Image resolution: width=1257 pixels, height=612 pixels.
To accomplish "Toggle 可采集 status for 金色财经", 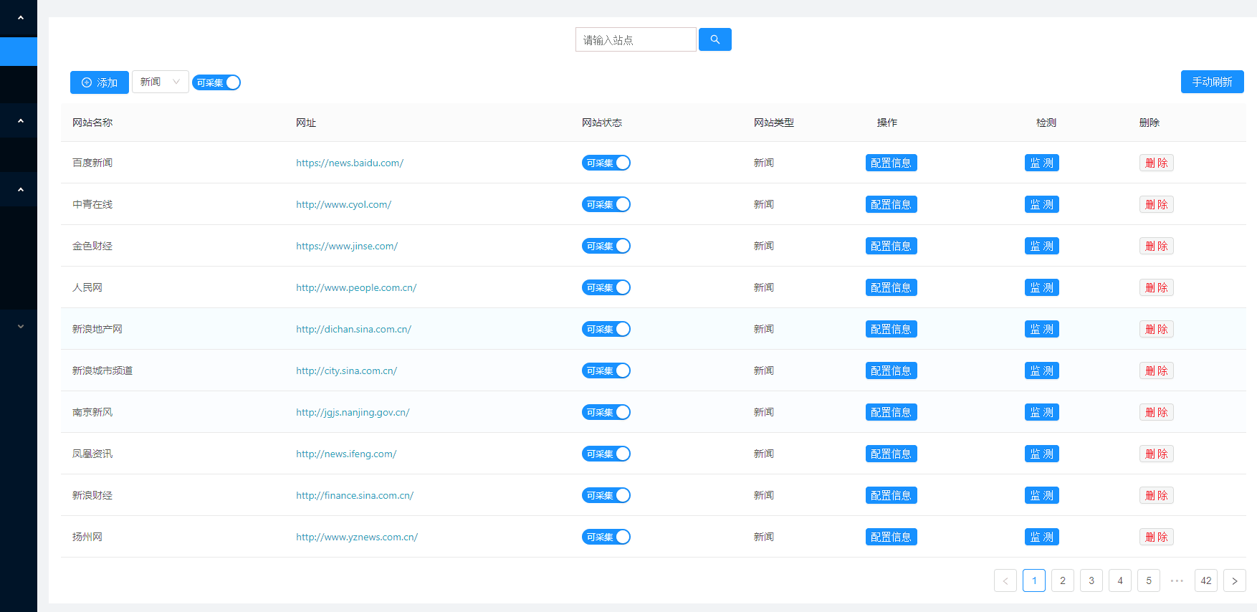I will (606, 246).
